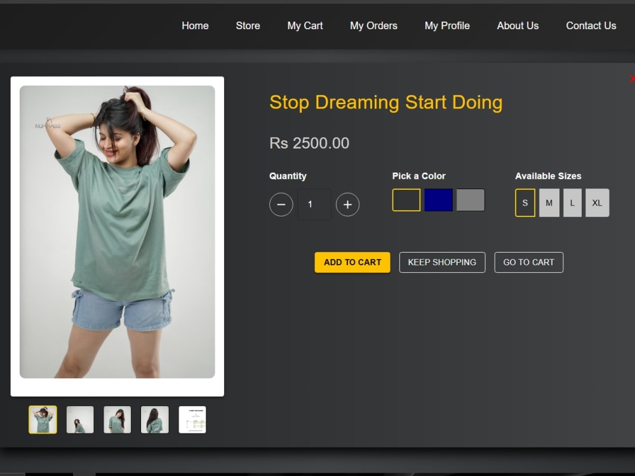Select second thumbnail of crouching model
635x476 pixels.
pyautogui.click(x=80, y=420)
